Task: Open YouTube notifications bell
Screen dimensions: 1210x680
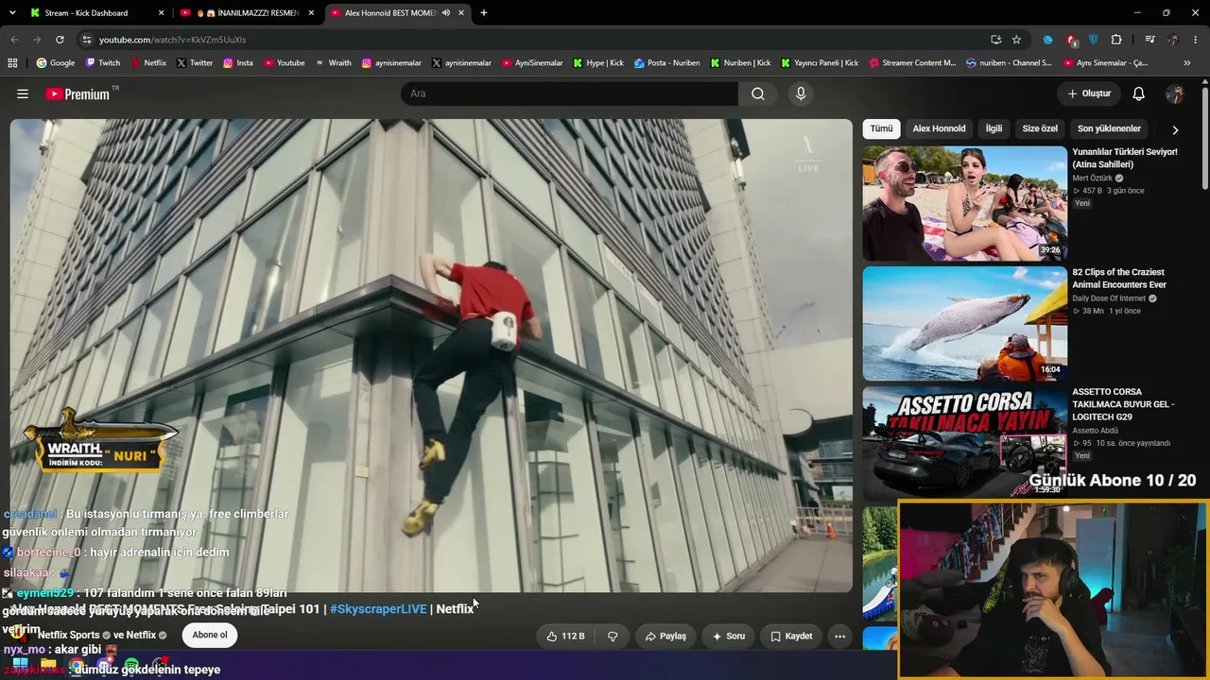Action: [1139, 93]
